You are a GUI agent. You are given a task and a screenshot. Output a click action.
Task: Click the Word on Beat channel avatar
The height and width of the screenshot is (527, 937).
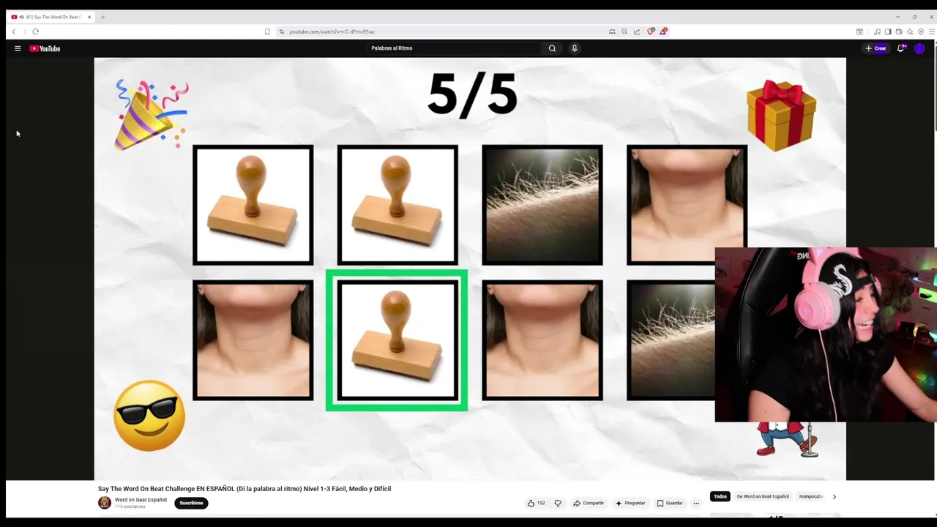click(x=105, y=503)
